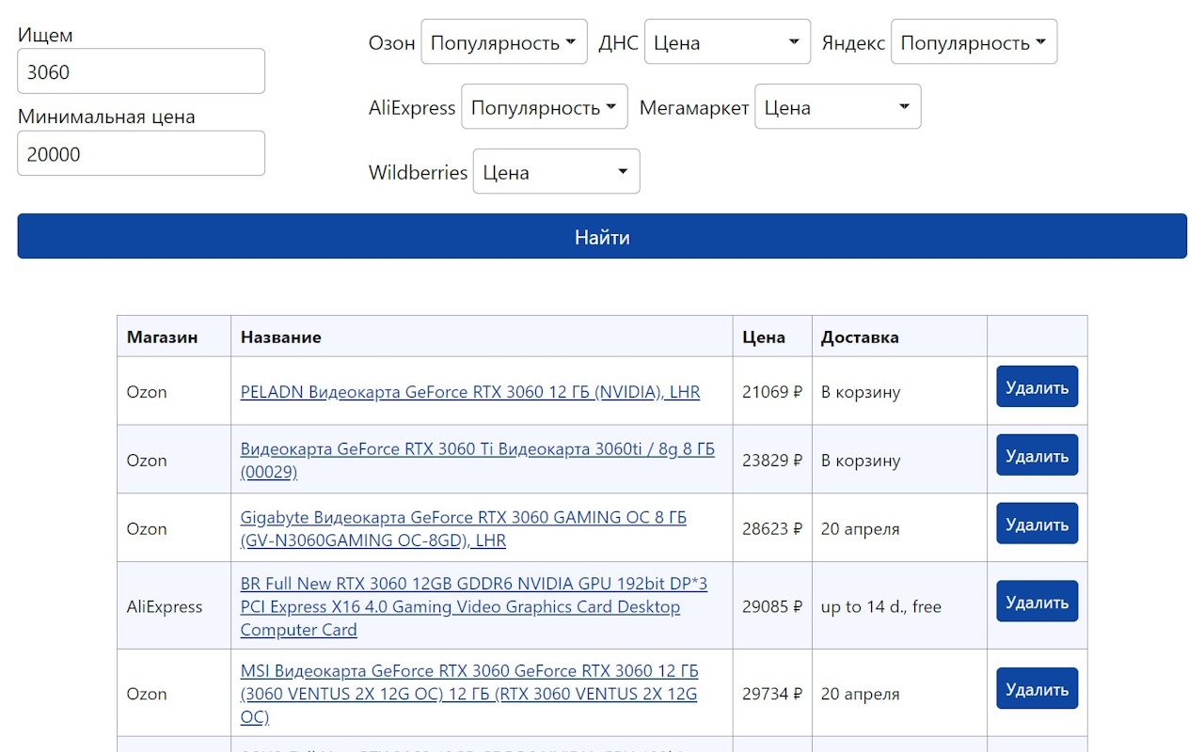Delete the Gigabyte row with Удалить
The width and height of the screenshot is (1204, 752).
[x=1038, y=525]
